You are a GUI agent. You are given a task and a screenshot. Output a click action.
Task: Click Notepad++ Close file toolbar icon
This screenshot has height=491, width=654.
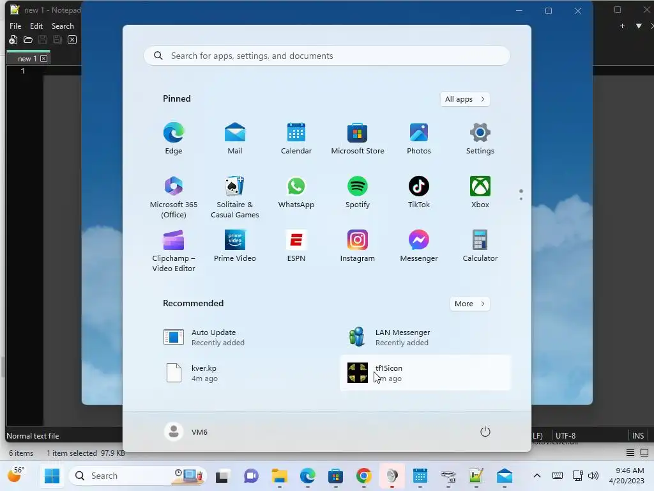[72, 40]
